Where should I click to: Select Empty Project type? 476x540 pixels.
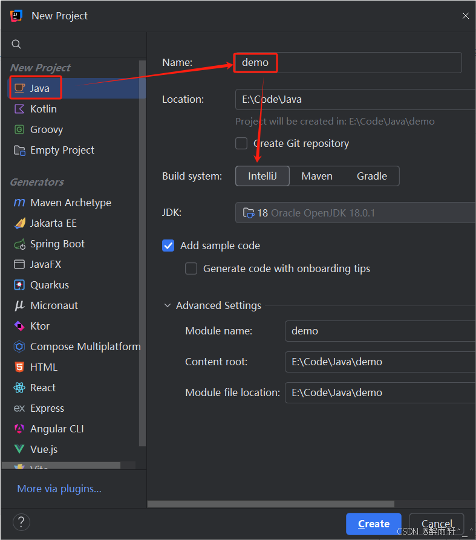62,151
